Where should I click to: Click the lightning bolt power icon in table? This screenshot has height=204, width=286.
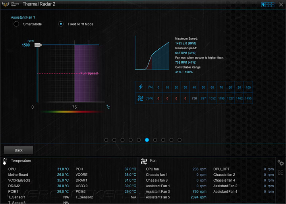(x=141, y=87)
